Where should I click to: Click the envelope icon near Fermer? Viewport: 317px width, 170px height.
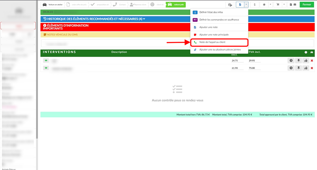(295, 5)
